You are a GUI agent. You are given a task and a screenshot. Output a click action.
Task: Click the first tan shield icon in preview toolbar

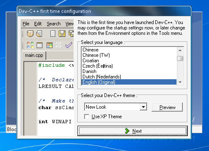(x=30, y=34)
